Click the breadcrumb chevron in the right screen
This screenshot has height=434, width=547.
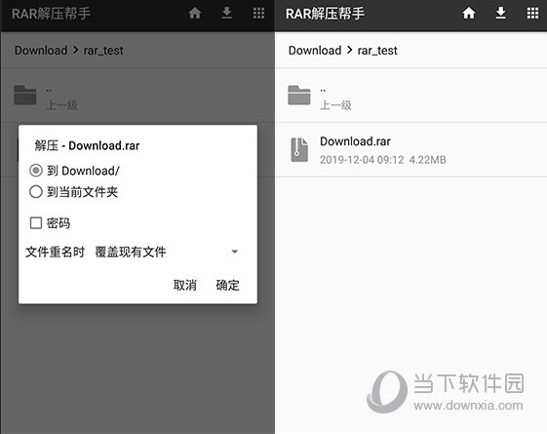click(349, 51)
